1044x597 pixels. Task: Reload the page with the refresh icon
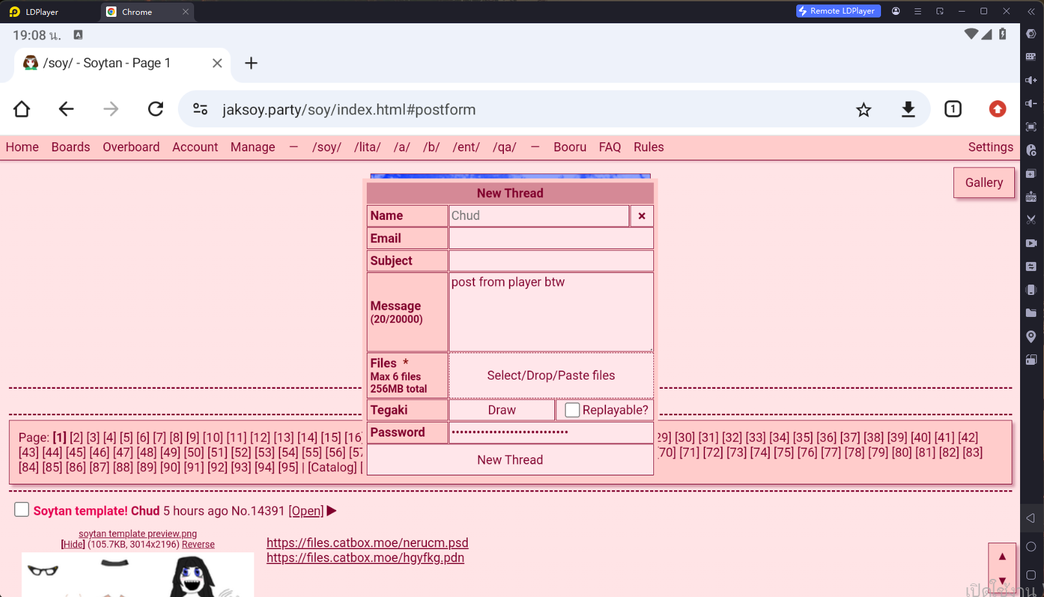[155, 109]
